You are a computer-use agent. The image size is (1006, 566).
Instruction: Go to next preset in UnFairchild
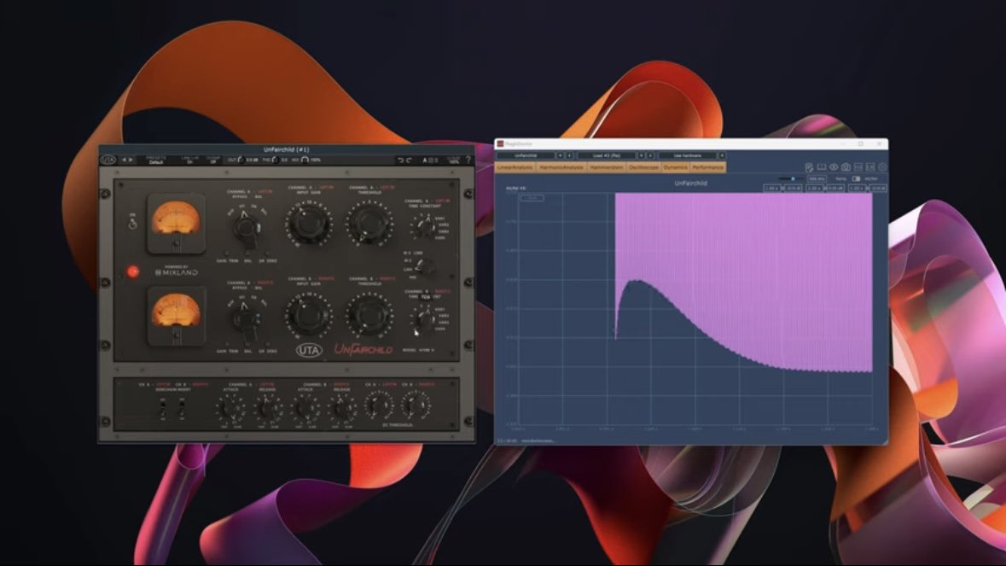click(131, 160)
